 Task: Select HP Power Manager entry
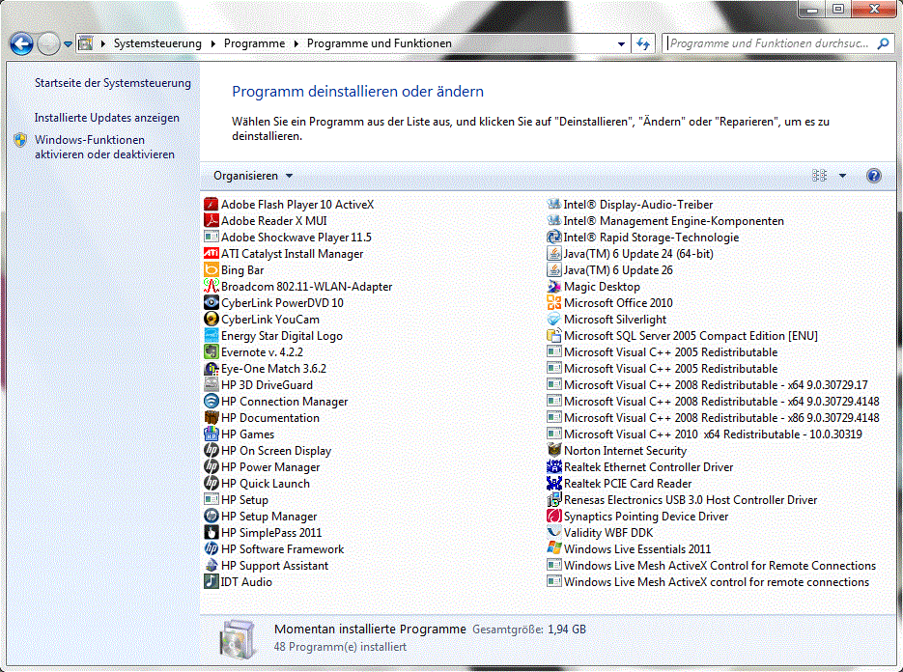tap(262, 467)
